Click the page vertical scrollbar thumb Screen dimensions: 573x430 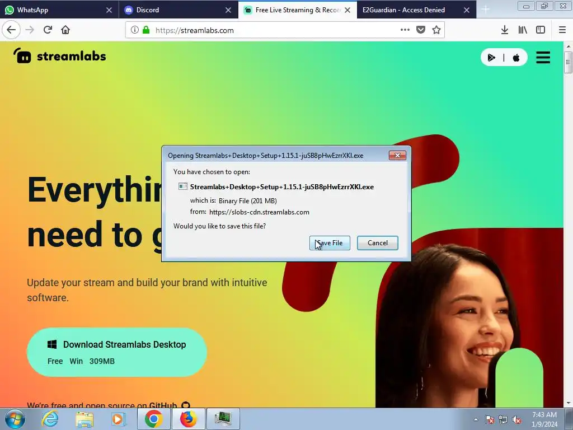coord(568,62)
